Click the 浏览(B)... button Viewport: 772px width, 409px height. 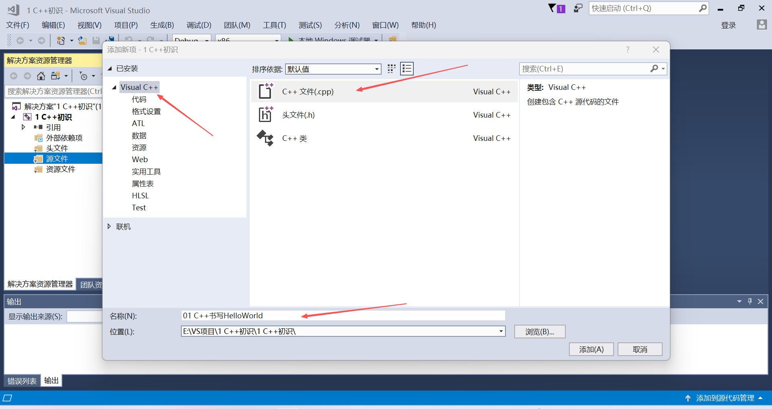(x=540, y=332)
